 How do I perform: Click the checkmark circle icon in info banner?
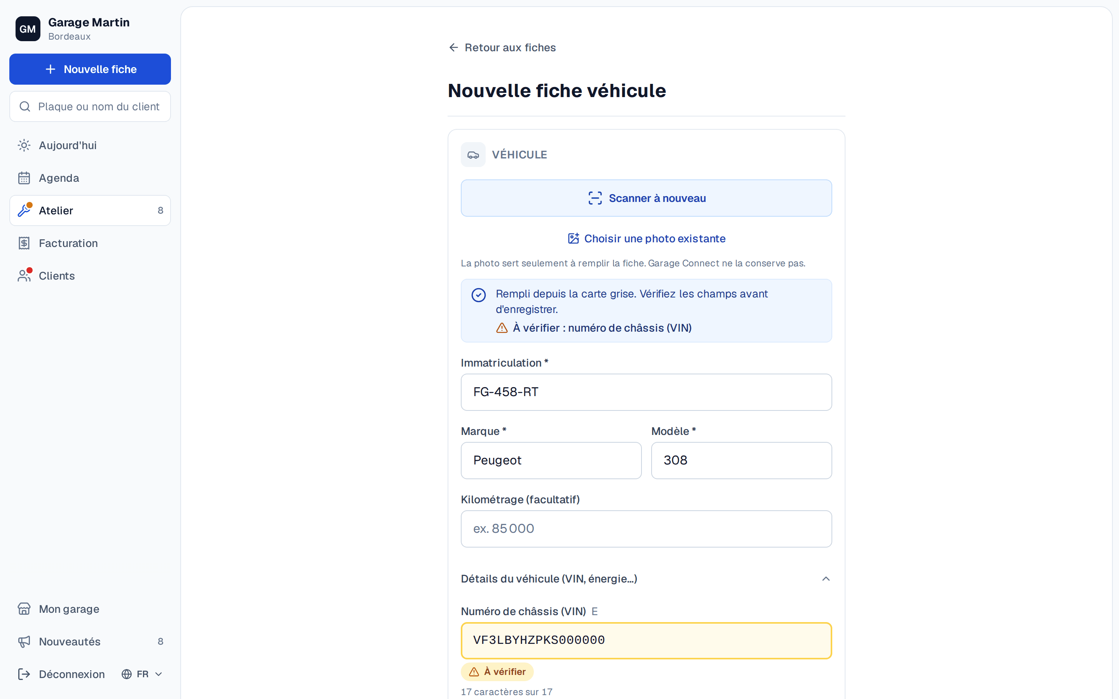(479, 295)
